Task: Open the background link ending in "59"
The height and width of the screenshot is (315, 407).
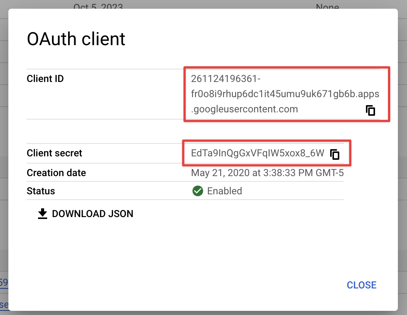Action: 3,282
